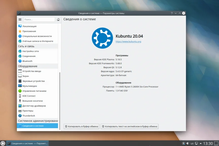
Task: Click the us keyboard layout indicator
Action: point(192,143)
